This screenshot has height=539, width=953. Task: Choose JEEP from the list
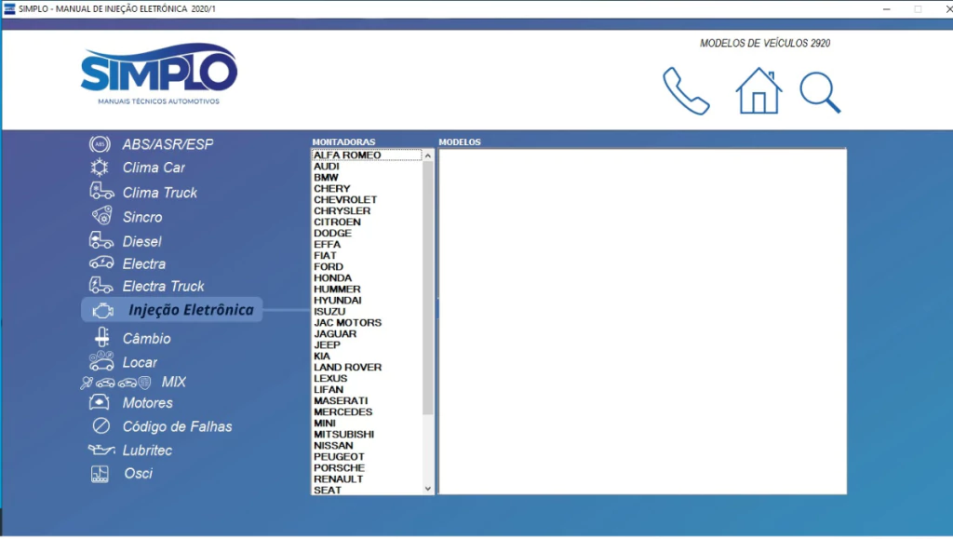pyautogui.click(x=367, y=344)
